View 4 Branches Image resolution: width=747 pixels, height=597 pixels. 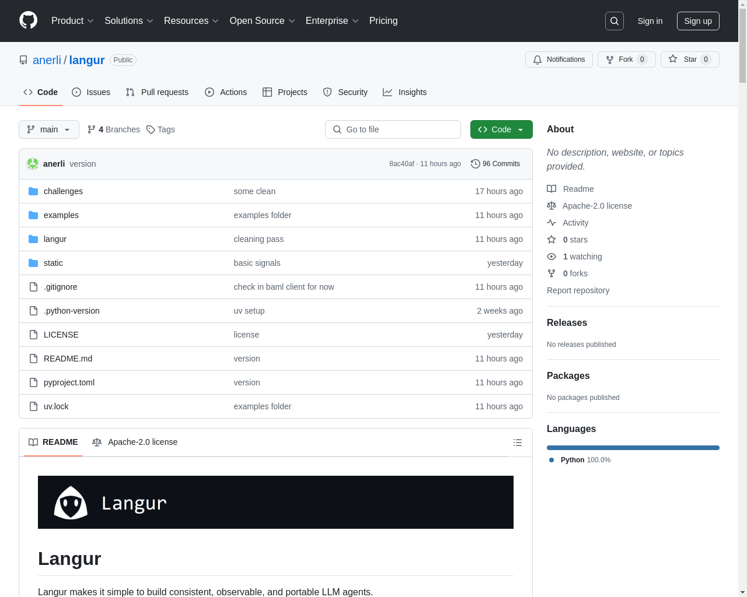click(114, 129)
